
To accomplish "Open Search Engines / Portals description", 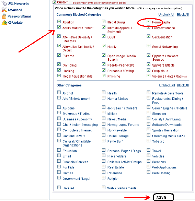I will pyautogui.click(x=170, y=108).
